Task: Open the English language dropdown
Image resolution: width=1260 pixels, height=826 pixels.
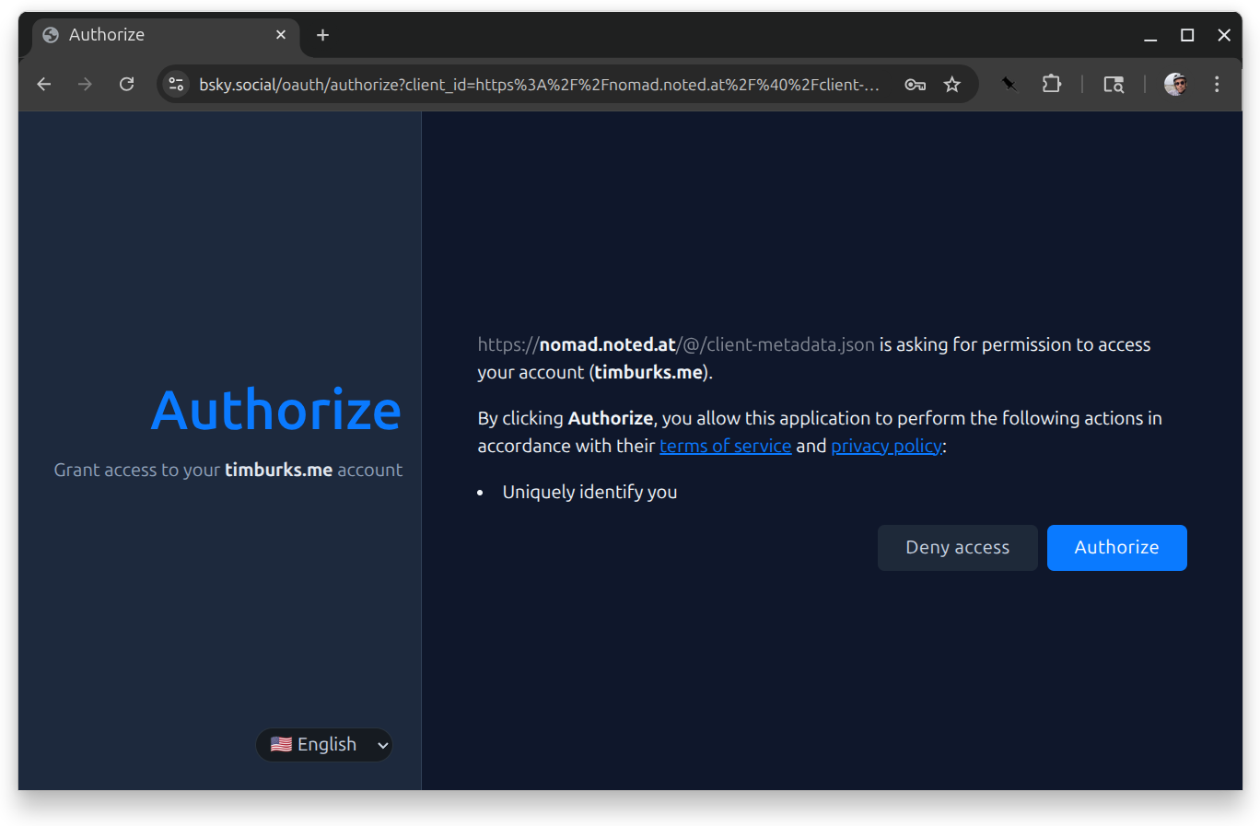Action: click(324, 745)
